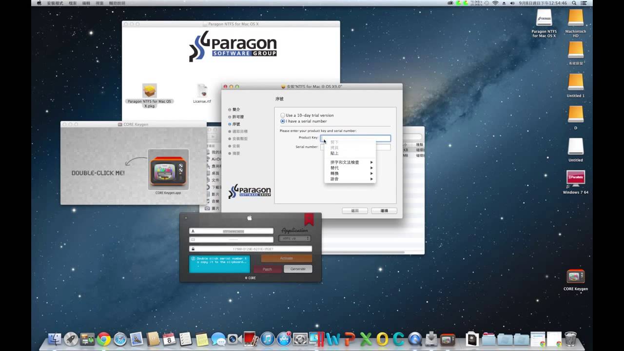The image size is (624, 351).
Task: Click the 返回 button in the installer
Action: 355,211
